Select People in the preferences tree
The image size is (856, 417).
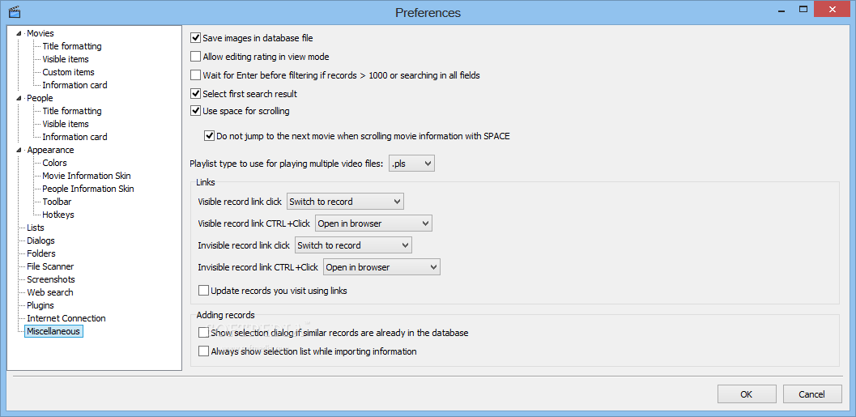pyautogui.click(x=40, y=98)
